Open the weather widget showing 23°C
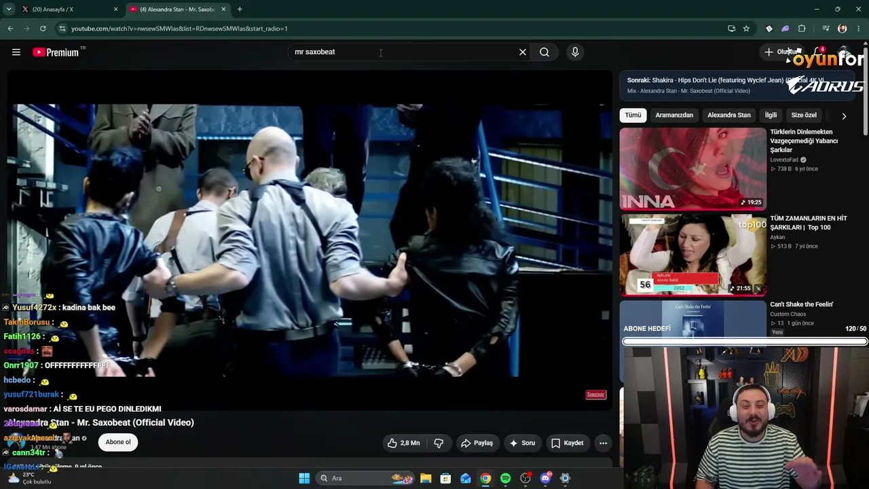Image resolution: width=869 pixels, height=489 pixels. coord(29,478)
